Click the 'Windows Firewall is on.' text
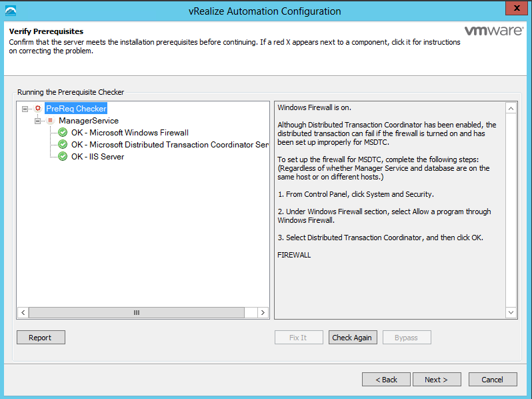This screenshot has height=399, width=532. [x=314, y=107]
